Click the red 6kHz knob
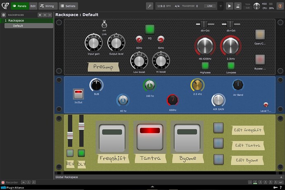Image resolution: width=285 pixels, height=190 pixels. click(161, 39)
